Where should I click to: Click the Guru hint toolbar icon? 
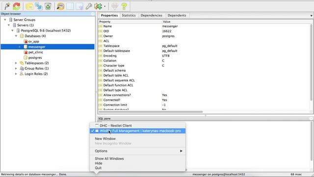coord(115,6)
